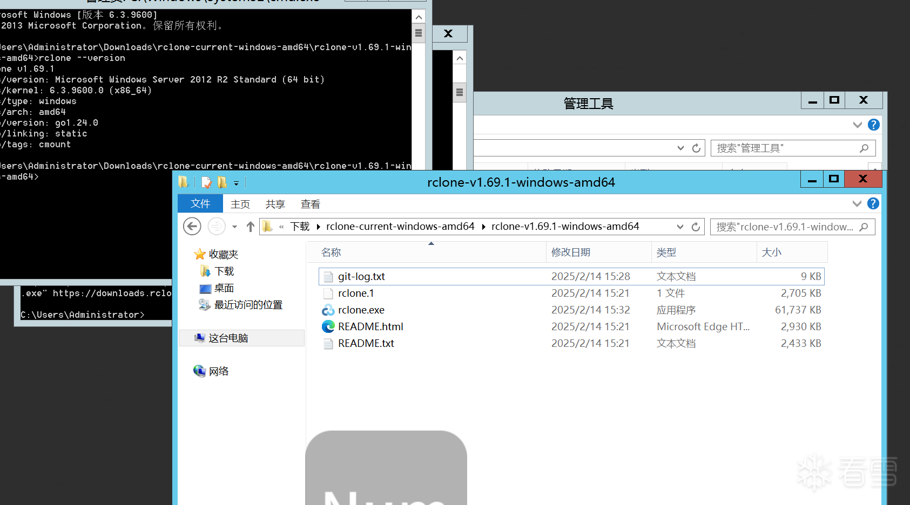Navigate to the rclone-current-windows-amd64 breadcrumb
This screenshot has width=910, height=505.
(400, 227)
